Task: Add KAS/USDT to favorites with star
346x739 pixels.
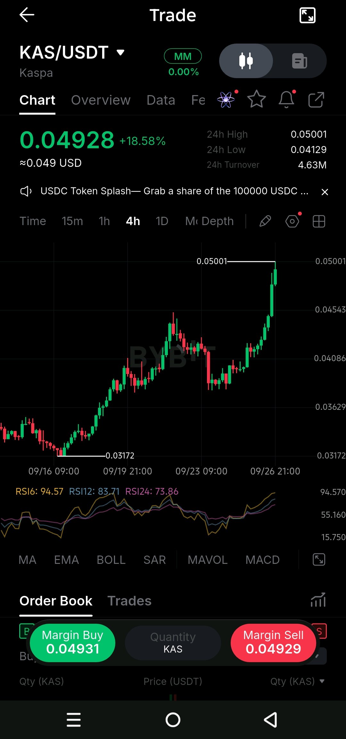Action: pyautogui.click(x=257, y=99)
